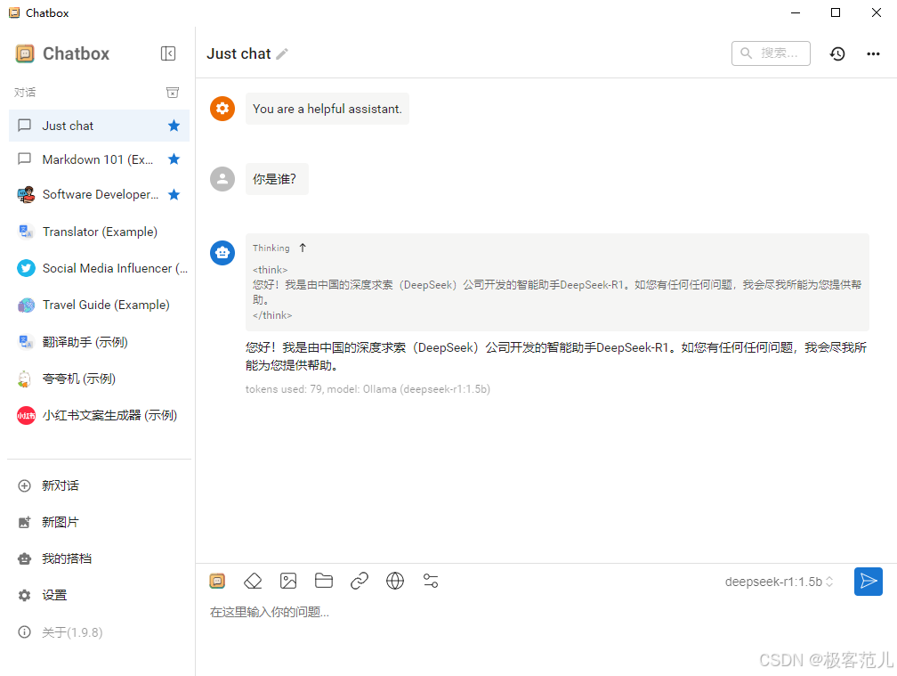Collapse the Thinking section arrow
This screenshot has height=676, width=897.
click(x=303, y=248)
